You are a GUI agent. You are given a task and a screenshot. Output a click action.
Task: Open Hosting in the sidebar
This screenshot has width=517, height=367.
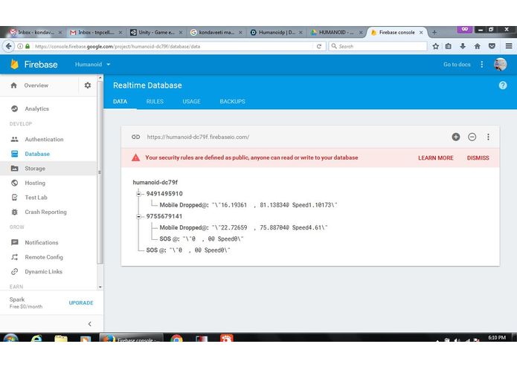pyautogui.click(x=35, y=183)
